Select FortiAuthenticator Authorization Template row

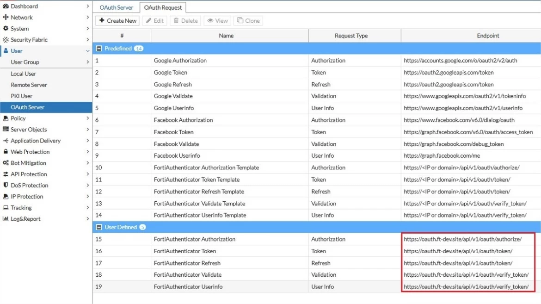point(317,168)
